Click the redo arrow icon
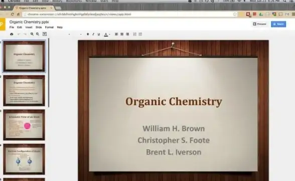Viewport: 295px width, 181px height. coord(25,34)
